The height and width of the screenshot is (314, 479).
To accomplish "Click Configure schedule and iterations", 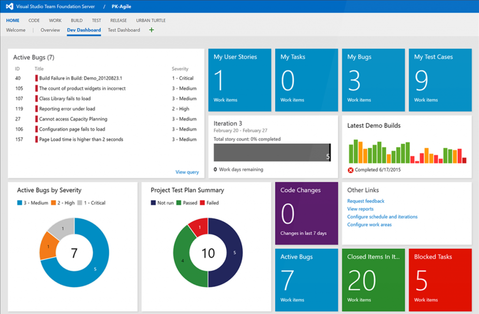I will click(384, 217).
